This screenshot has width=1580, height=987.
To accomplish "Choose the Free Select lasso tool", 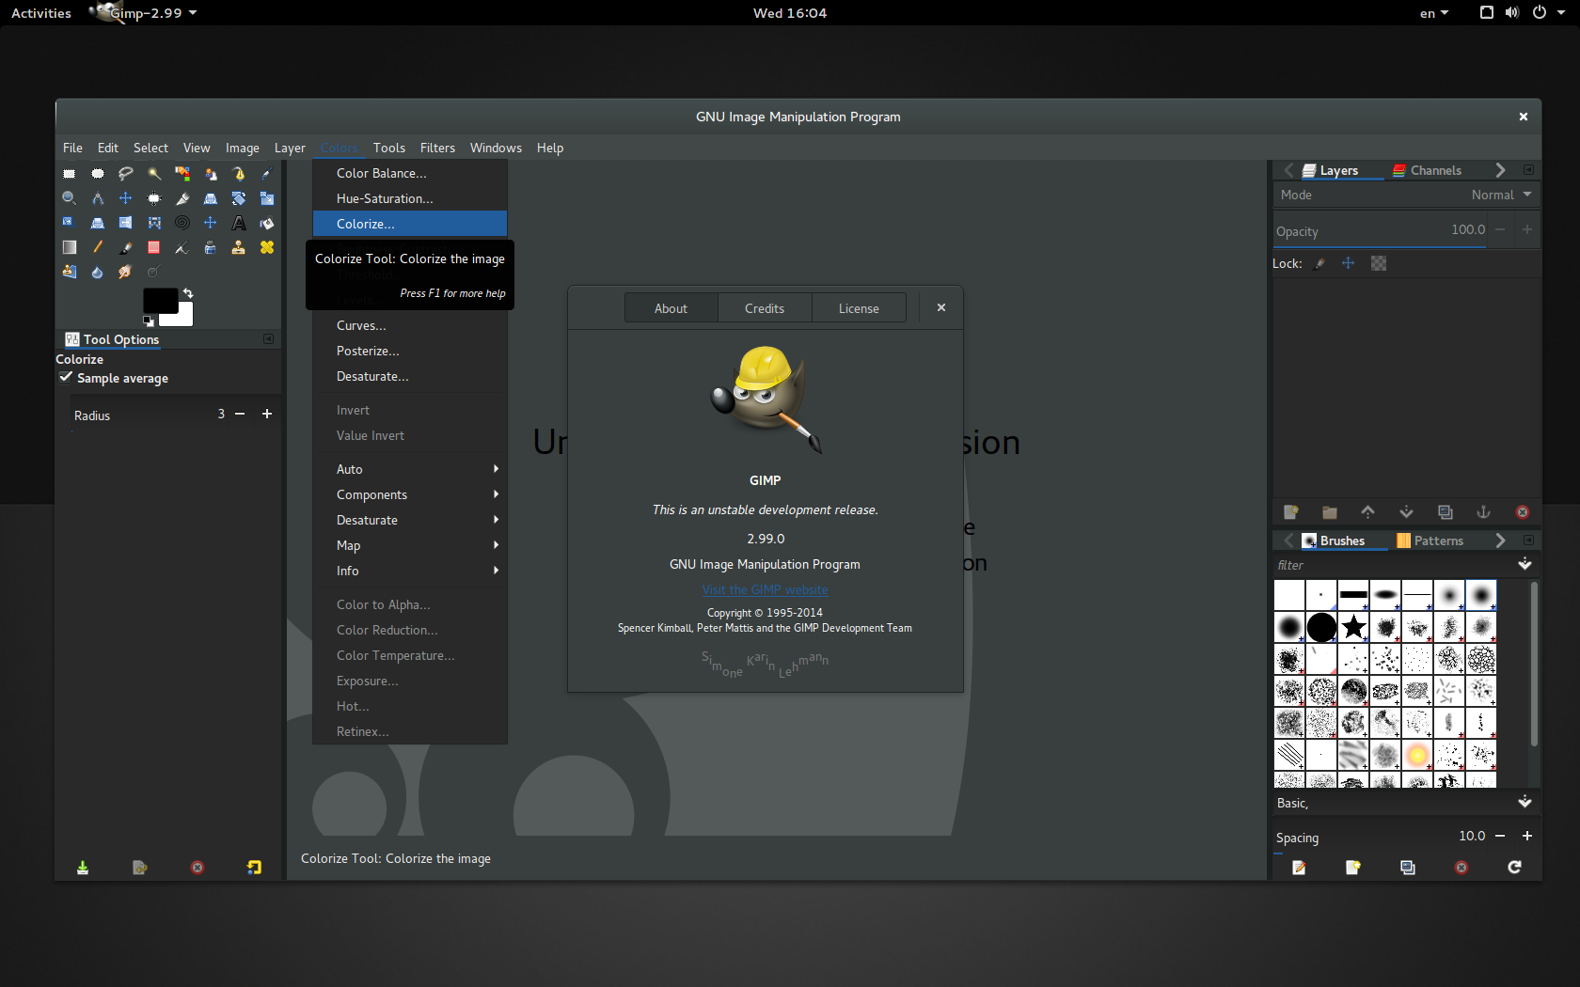I will pos(125,174).
